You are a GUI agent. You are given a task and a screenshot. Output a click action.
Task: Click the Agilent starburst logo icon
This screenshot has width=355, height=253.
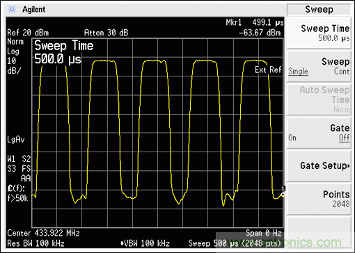12,9
